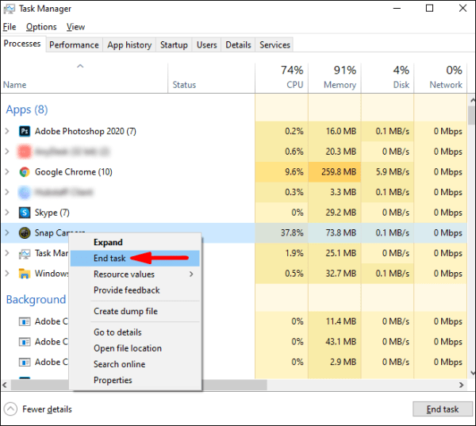Image resolution: width=476 pixels, height=426 pixels.
Task: Click the horizontal scrollbar thumb
Action: tap(139, 385)
